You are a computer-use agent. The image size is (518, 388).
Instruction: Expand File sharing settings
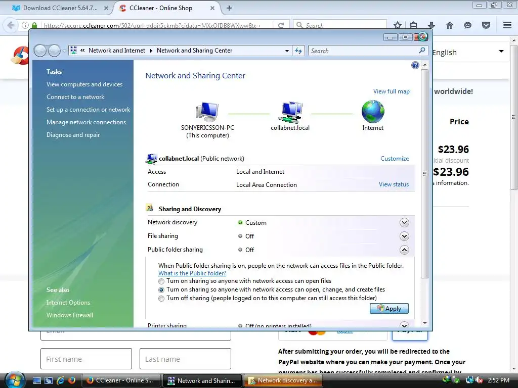coord(404,236)
